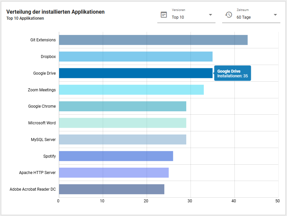Click the Zoom Meetings bar
Screen dimensions: 287x216
click(131, 90)
